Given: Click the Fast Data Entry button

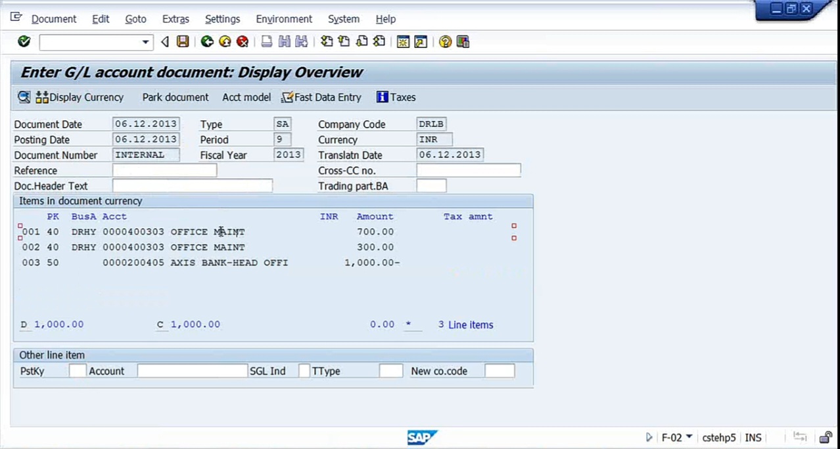Looking at the screenshot, I should click(321, 97).
